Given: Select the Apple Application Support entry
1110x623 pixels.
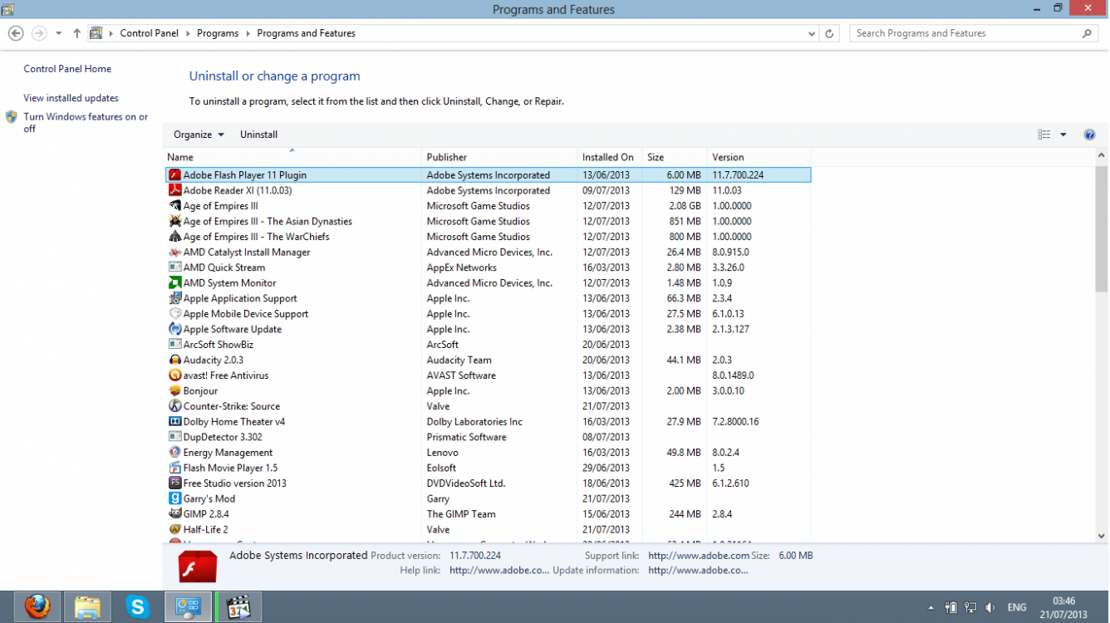Looking at the screenshot, I should (488, 298).
